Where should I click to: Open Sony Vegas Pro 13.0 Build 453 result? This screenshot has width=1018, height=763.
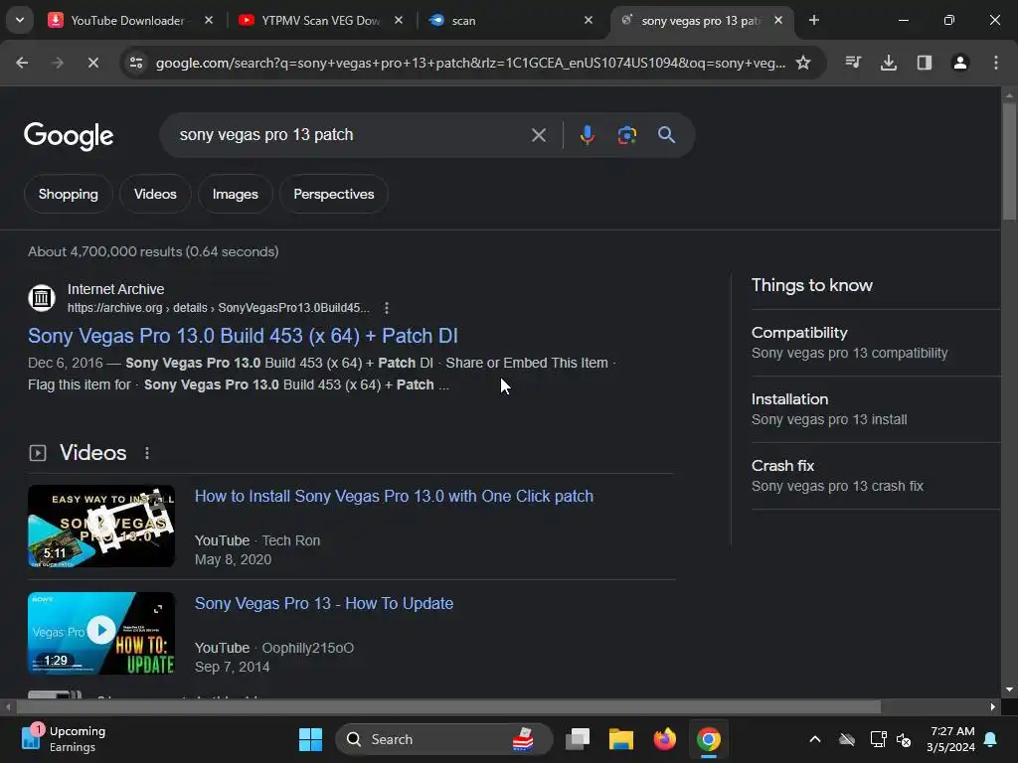click(243, 336)
